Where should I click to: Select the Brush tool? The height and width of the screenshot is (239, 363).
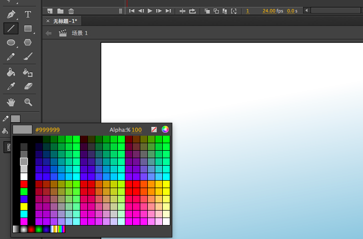click(x=28, y=56)
